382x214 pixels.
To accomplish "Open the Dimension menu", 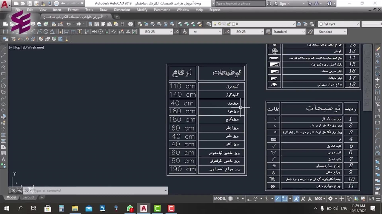I will [x=122, y=10].
